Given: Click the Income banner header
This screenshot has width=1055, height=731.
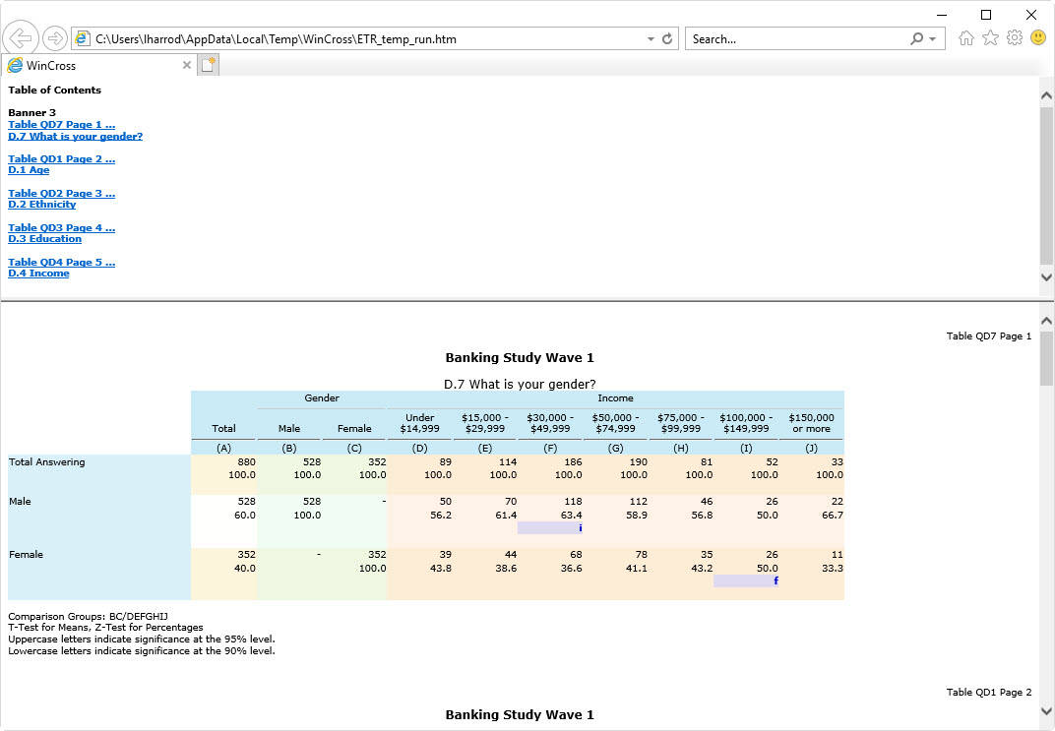Looking at the screenshot, I should (x=615, y=398).
